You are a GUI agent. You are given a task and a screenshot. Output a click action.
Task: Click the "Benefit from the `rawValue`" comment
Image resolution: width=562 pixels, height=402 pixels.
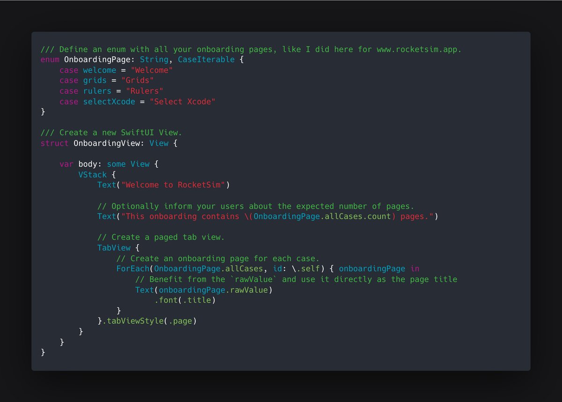pyautogui.click(x=296, y=279)
